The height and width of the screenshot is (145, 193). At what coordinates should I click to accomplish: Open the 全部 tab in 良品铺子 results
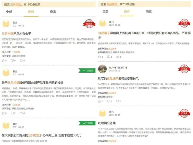(x=106, y=12)
